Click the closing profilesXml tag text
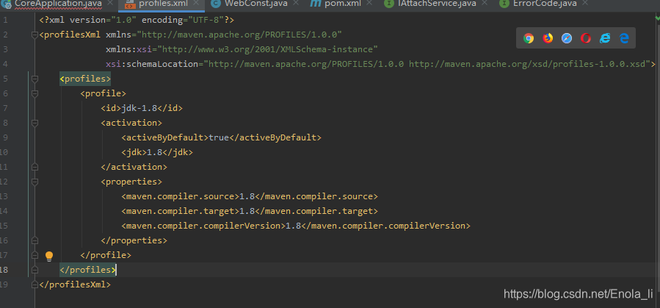Image resolution: width=660 pixels, height=308 pixels. pyautogui.click(x=75, y=284)
